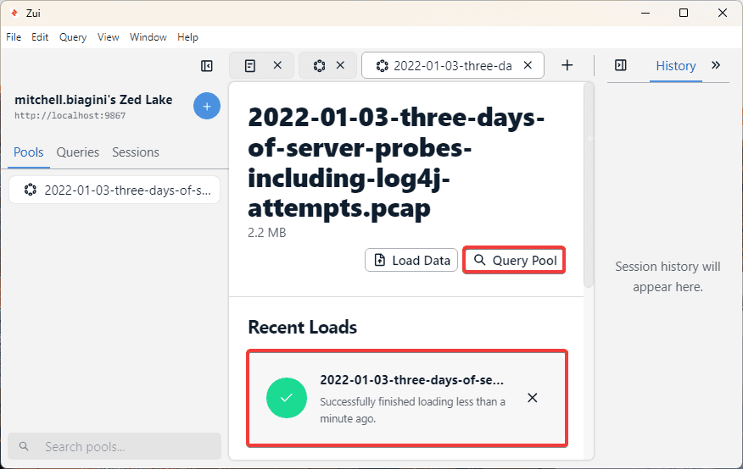Open the Edit menu

pyautogui.click(x=40, y=37)
